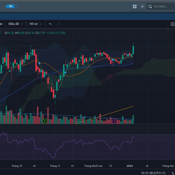Click the redo arrow
The width and height of the screenshot is (175, 175).
coord(58,24)
